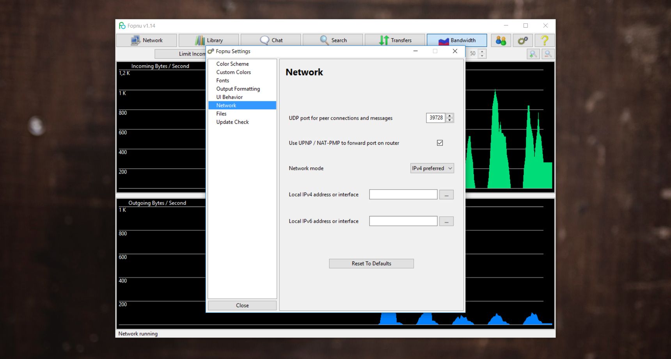Viewport: 671px width, 359px height.
Task: Decrease the 50 limit value spinner
Action: point(482,56)
